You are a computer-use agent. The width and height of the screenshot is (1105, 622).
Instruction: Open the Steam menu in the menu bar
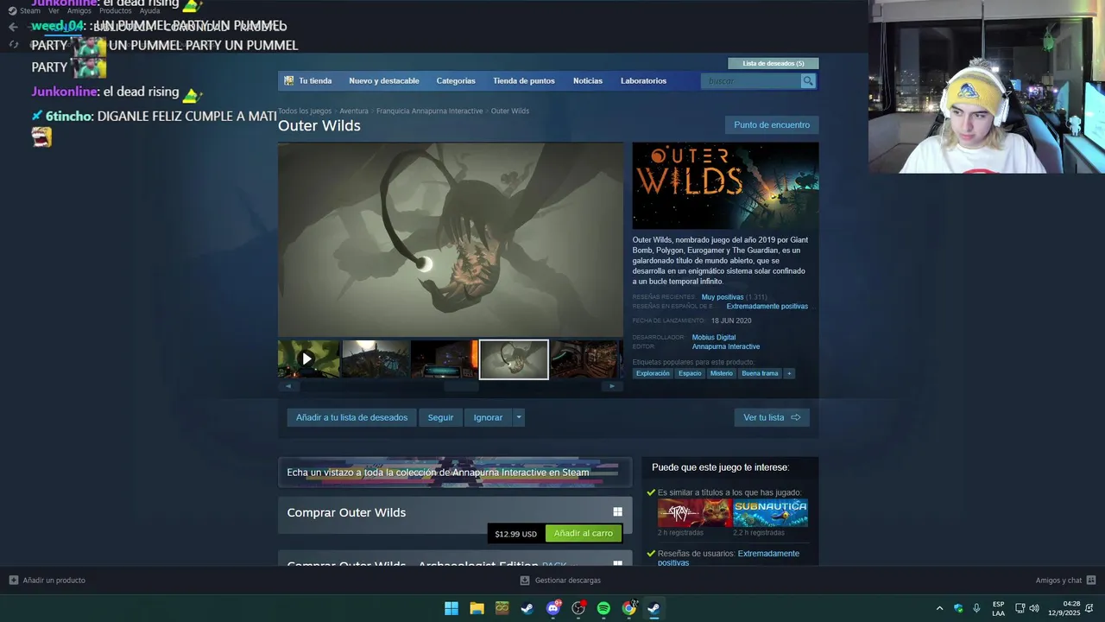tap(30, 10)
